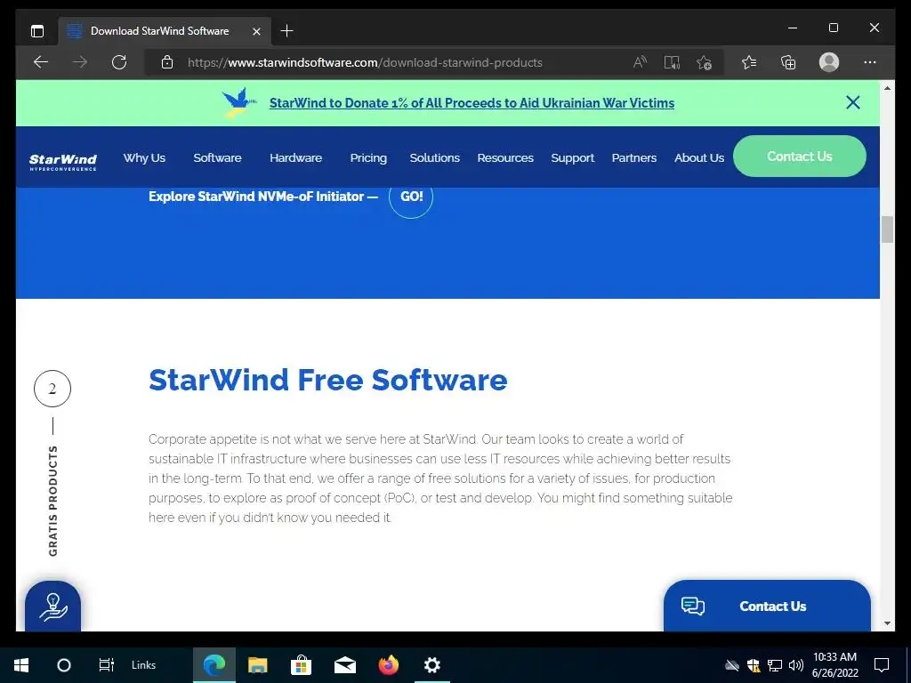Click the Links toolbar on taskbar

coord(143,665)
